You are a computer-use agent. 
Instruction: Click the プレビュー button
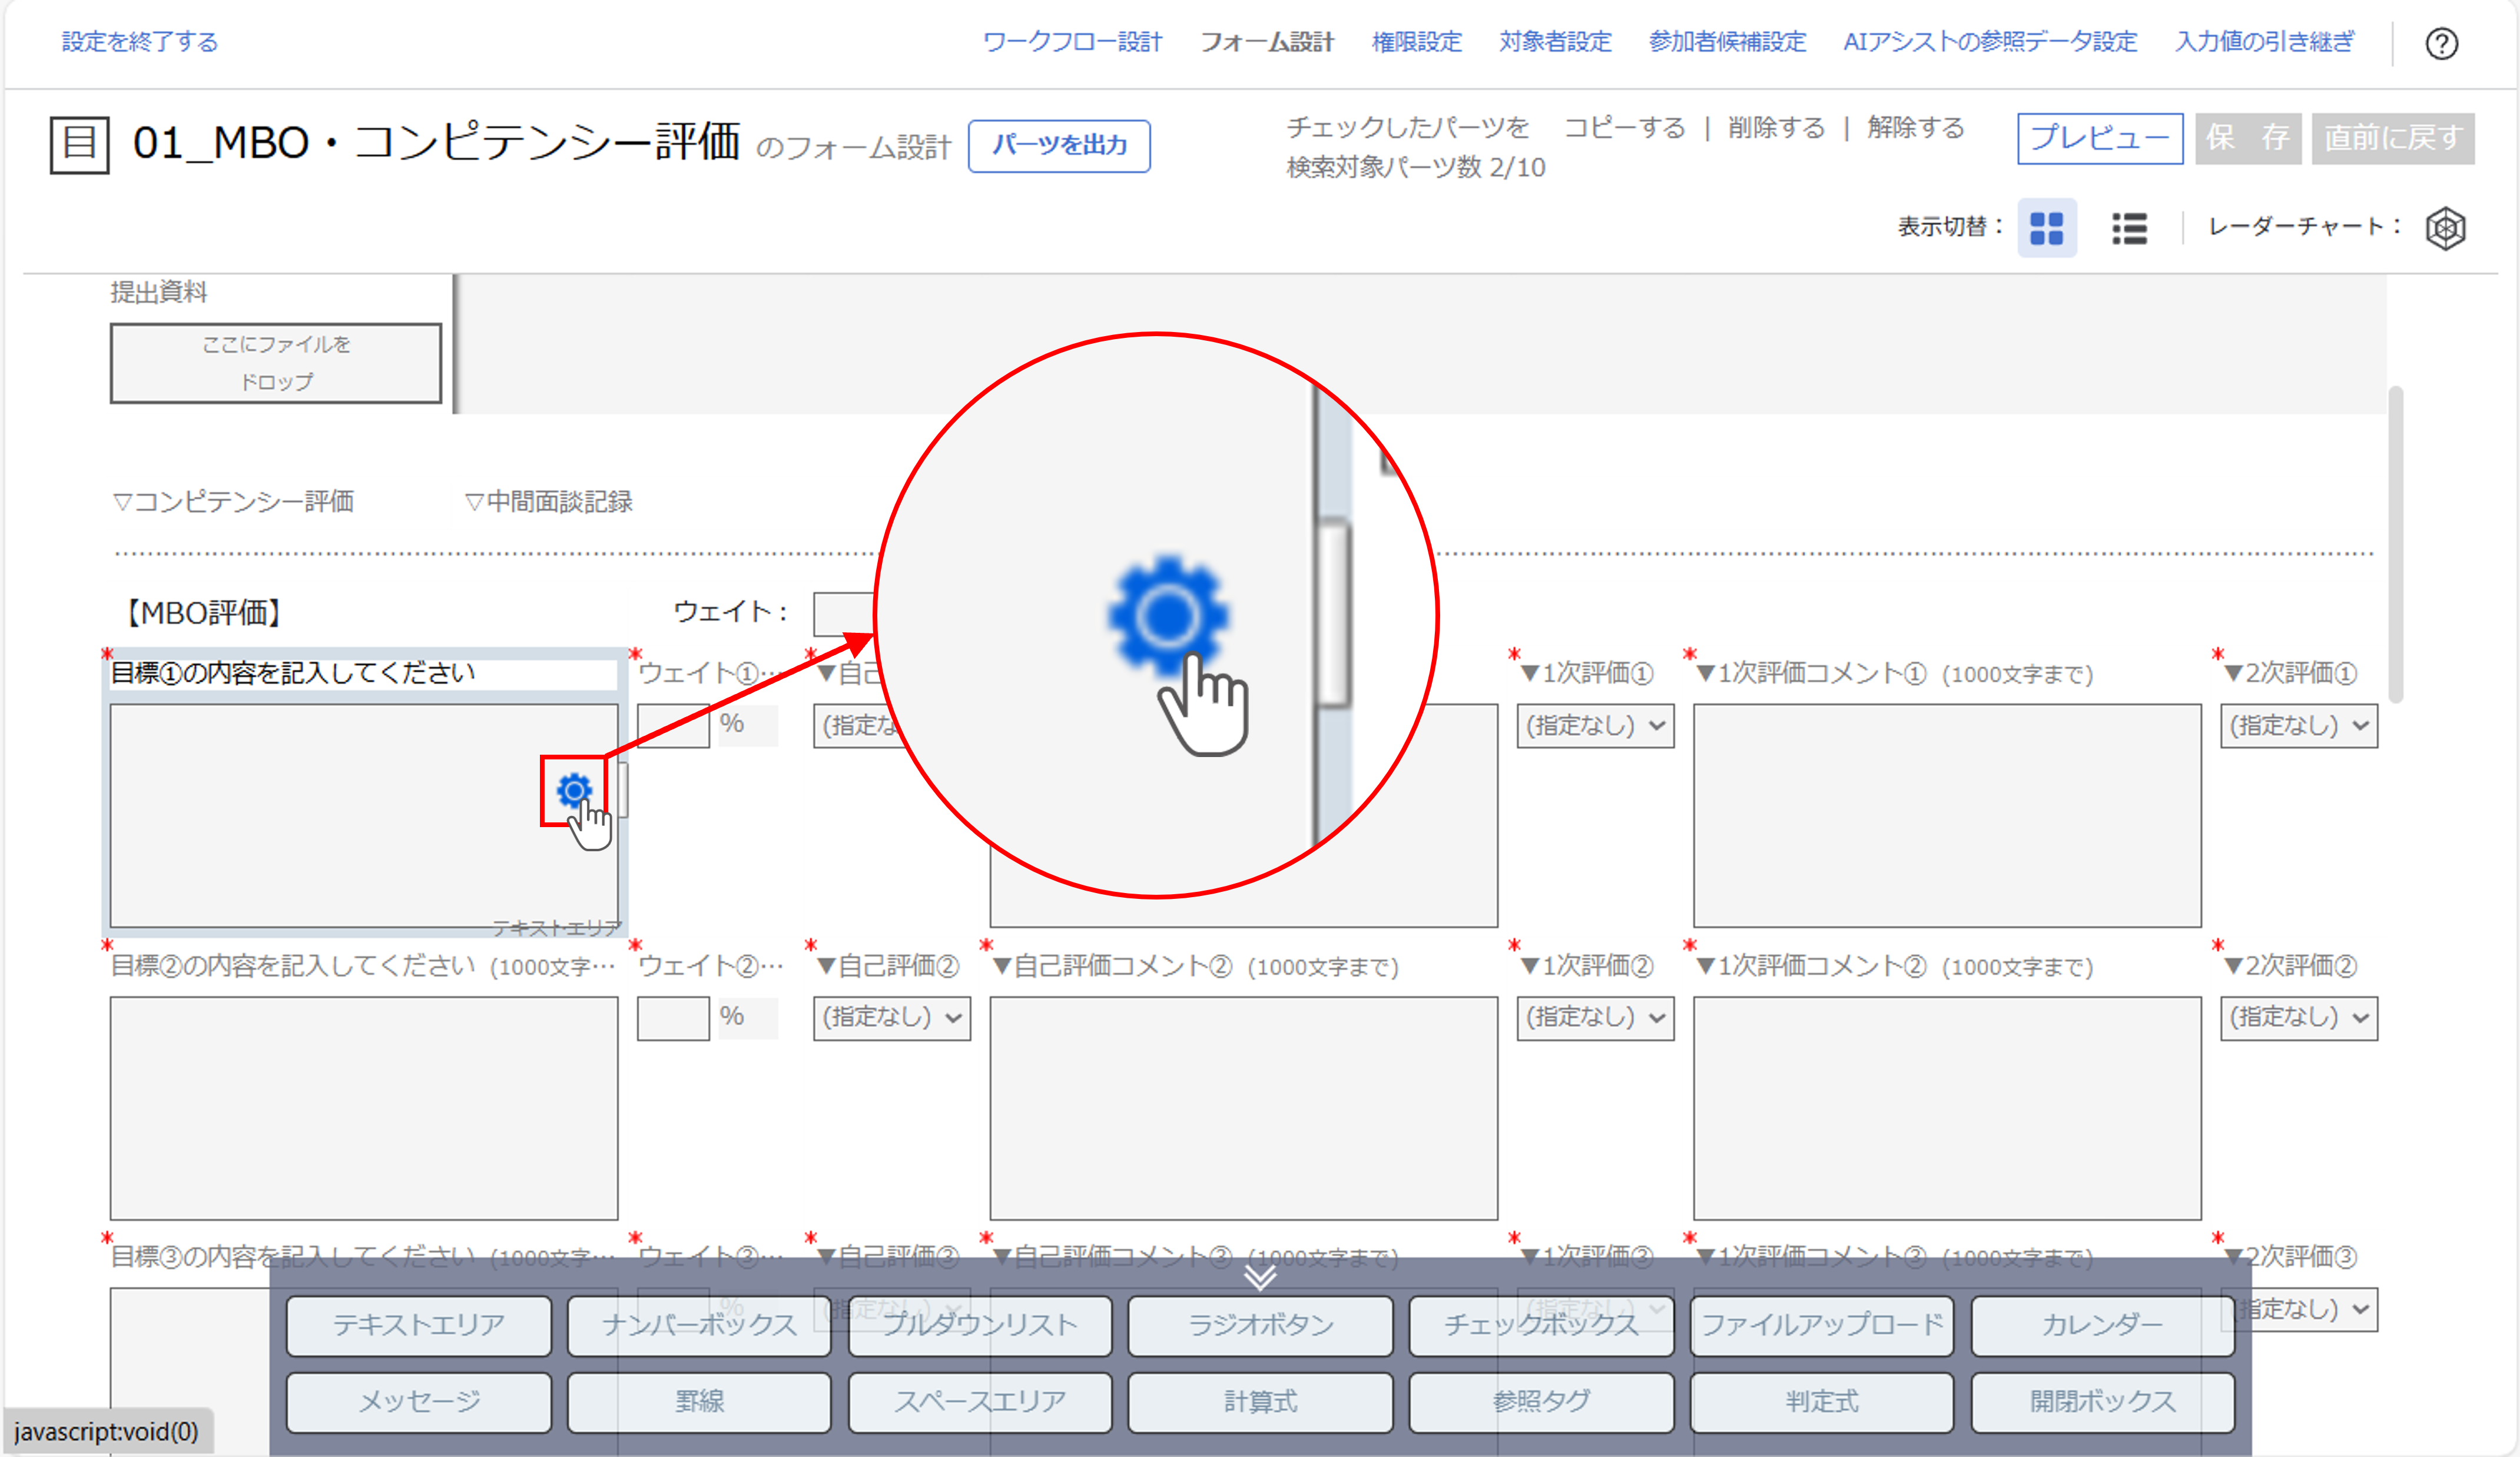[x=2098, y=138]
